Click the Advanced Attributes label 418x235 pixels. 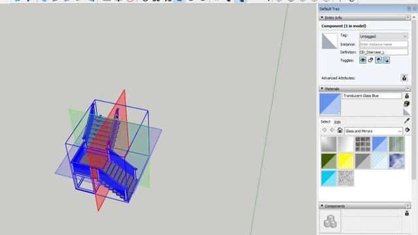pos(338,78)
